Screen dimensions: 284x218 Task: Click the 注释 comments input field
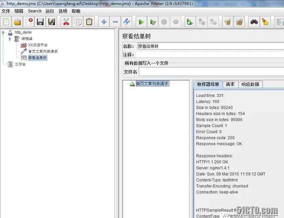click(210, 55)
